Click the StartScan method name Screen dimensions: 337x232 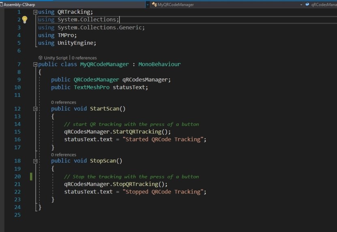click(105, 108)
